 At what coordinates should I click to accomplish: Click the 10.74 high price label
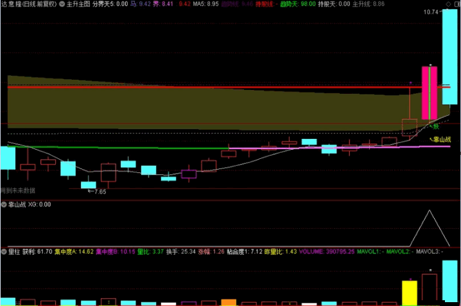click(x=431, y=12)
